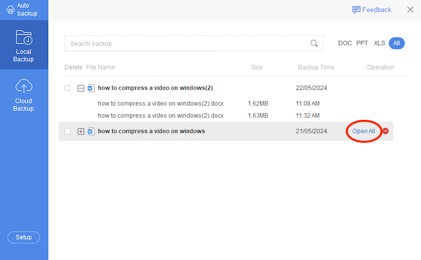421x260 pixels.
Task: Filter backups by XLS type
Action: point(379,43)
